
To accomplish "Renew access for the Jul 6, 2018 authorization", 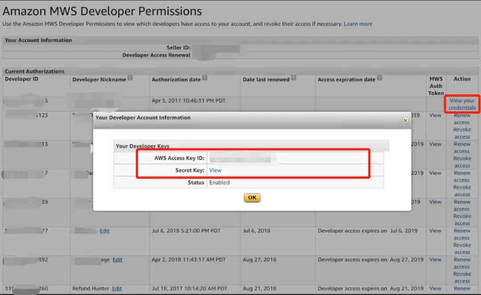I will point(462,234).
